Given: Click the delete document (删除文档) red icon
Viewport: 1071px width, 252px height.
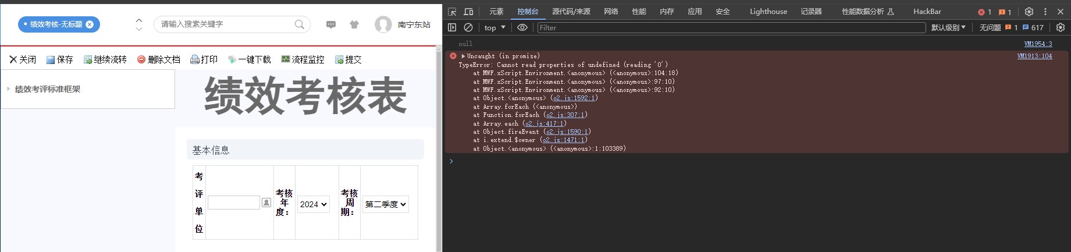Looking at the screenshot, I should [141, 60].
